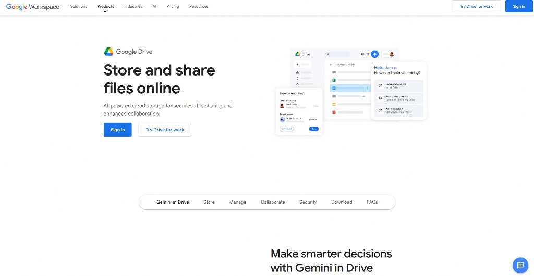Click the Learn about a file suggestion card
The width and height of the screenshot is (534, 276).
398,85
